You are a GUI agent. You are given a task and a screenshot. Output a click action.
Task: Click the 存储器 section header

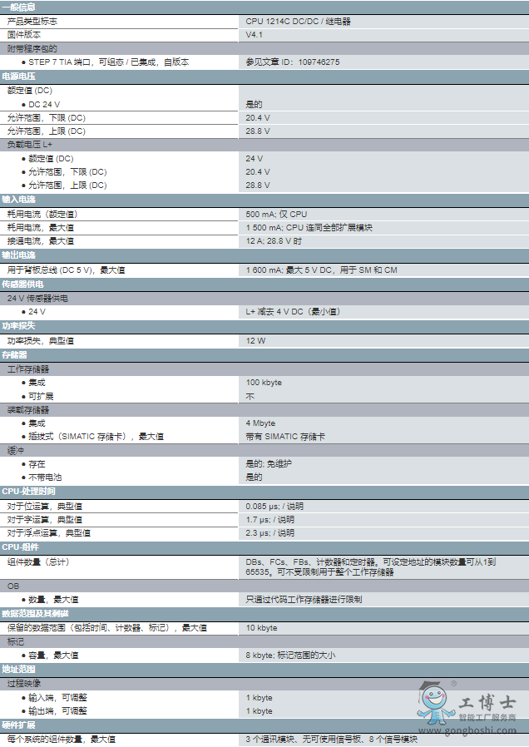[15, 355]
